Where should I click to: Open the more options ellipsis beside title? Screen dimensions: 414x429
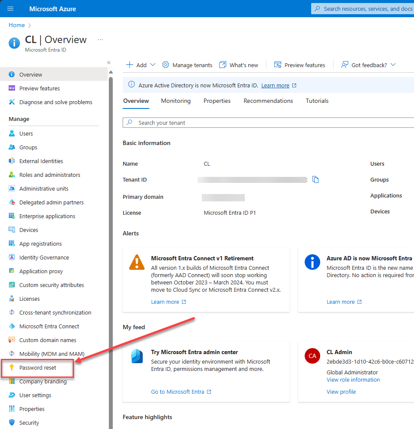(100, 40)
